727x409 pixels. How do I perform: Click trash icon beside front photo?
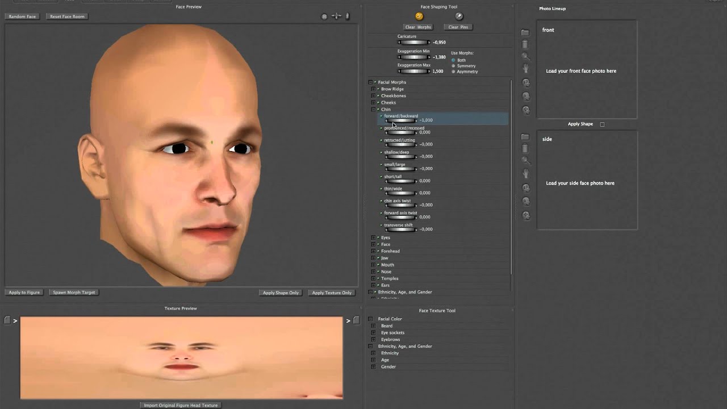[525, 44]
